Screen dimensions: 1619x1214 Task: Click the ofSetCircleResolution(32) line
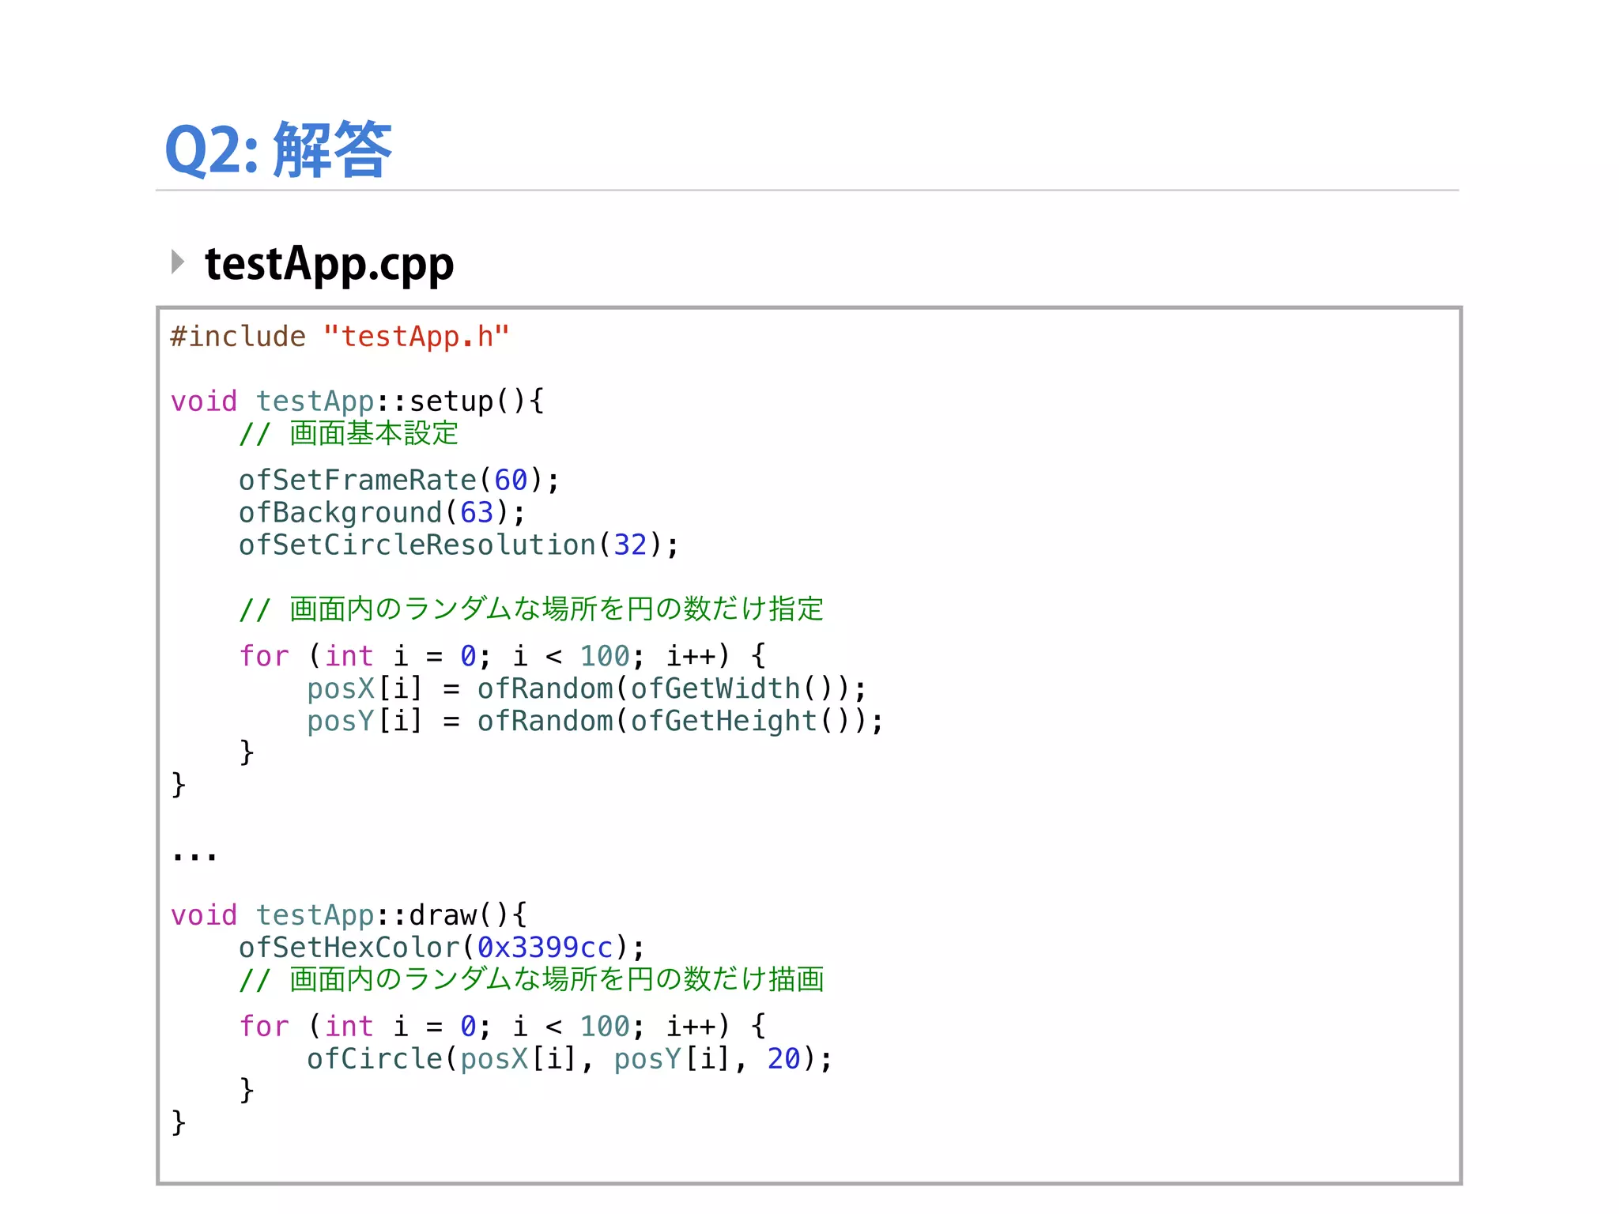(458, 545)
